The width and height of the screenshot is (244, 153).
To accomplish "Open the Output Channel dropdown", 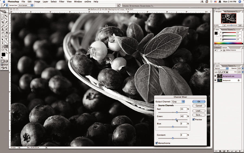I will point(178,102).
